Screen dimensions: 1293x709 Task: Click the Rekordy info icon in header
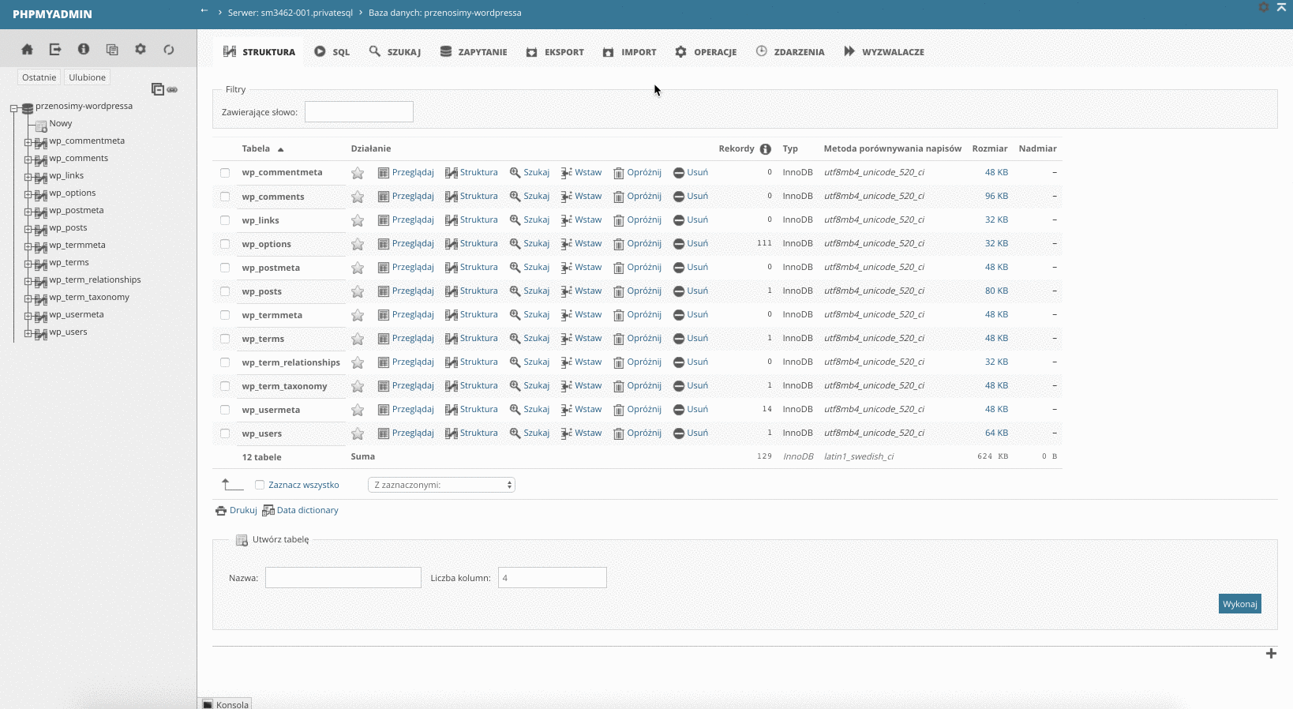point(765,149)
